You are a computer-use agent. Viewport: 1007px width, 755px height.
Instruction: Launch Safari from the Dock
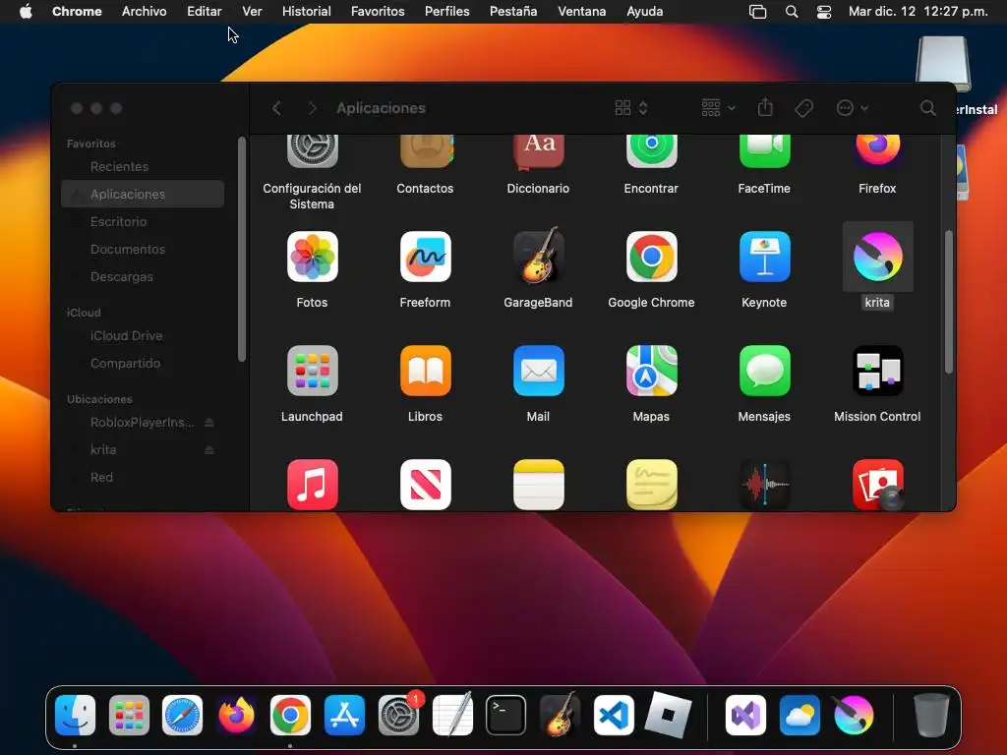(x=182, y=715)
